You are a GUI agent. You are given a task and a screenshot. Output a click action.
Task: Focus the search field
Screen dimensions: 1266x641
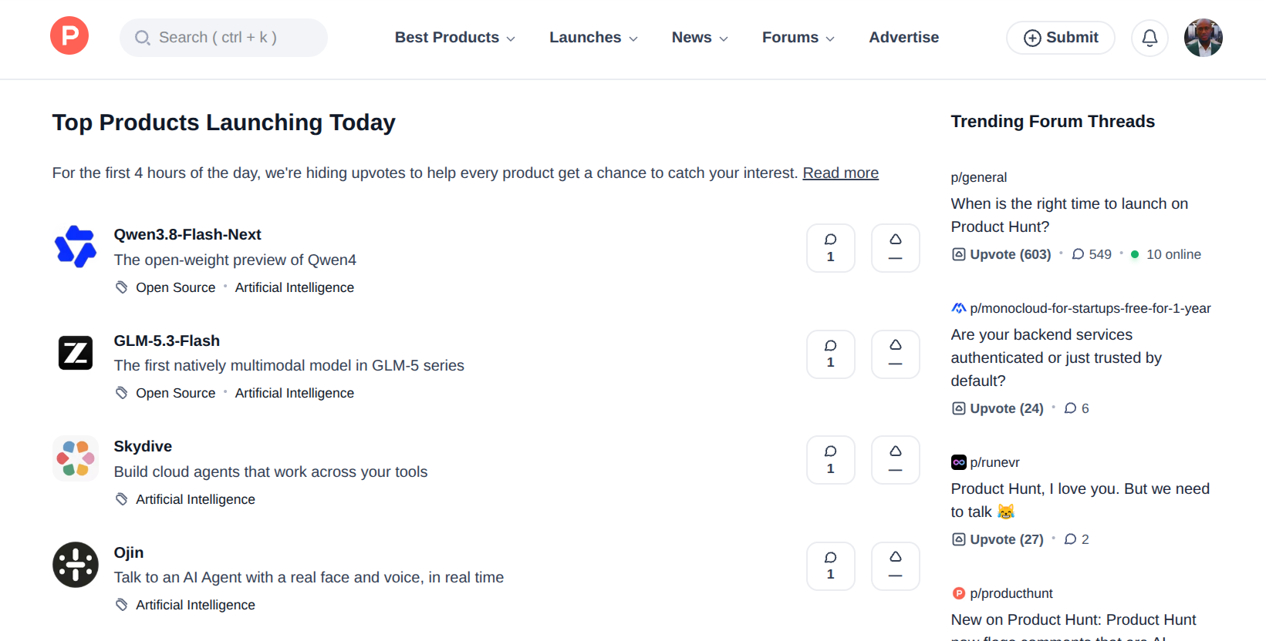[224, 38]
